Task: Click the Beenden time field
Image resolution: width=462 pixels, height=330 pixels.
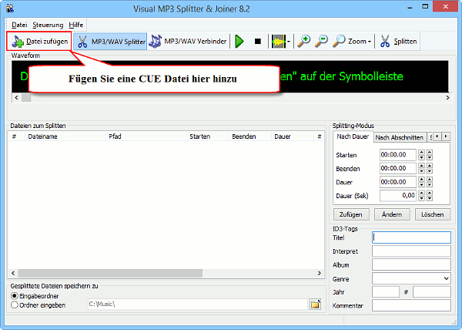Action: tap(398, 168)
